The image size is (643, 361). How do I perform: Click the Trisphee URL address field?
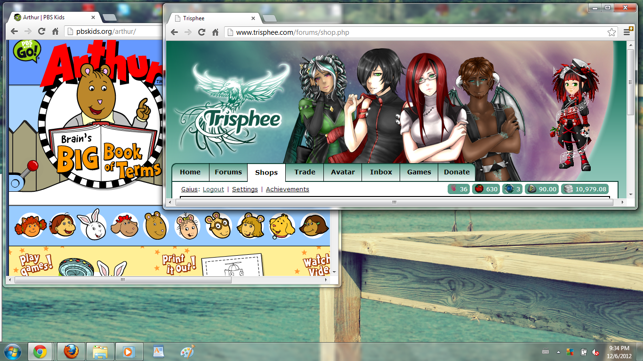pyautogui.click(x=414, y=32)
